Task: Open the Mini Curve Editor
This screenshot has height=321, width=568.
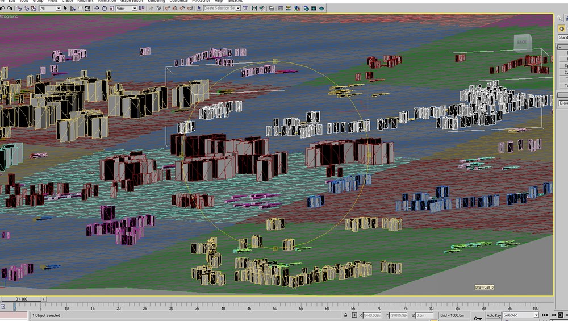Action: (x=3, y=306)
